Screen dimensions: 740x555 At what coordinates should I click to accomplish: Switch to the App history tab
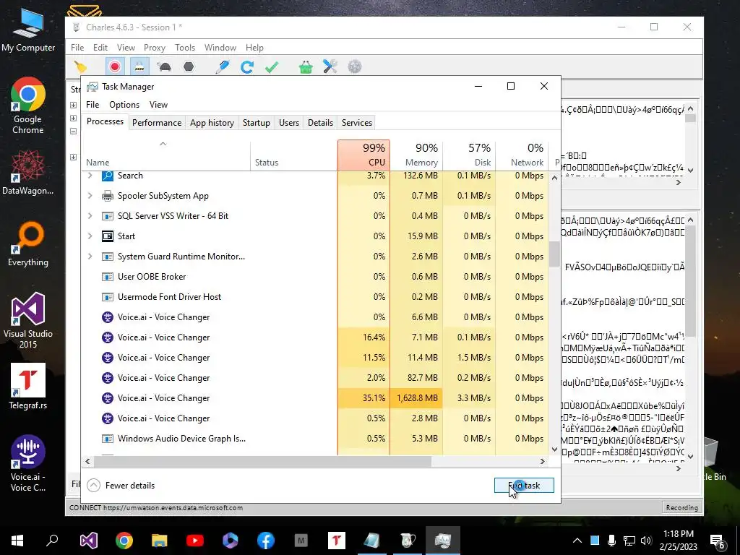212,123
